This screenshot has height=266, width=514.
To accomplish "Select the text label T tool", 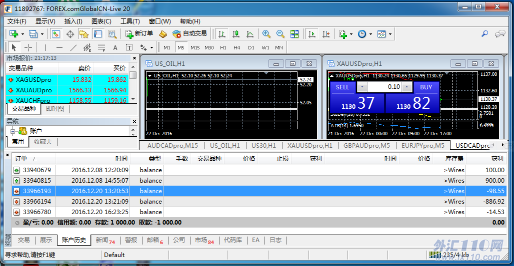I will [x=129, y=47].
